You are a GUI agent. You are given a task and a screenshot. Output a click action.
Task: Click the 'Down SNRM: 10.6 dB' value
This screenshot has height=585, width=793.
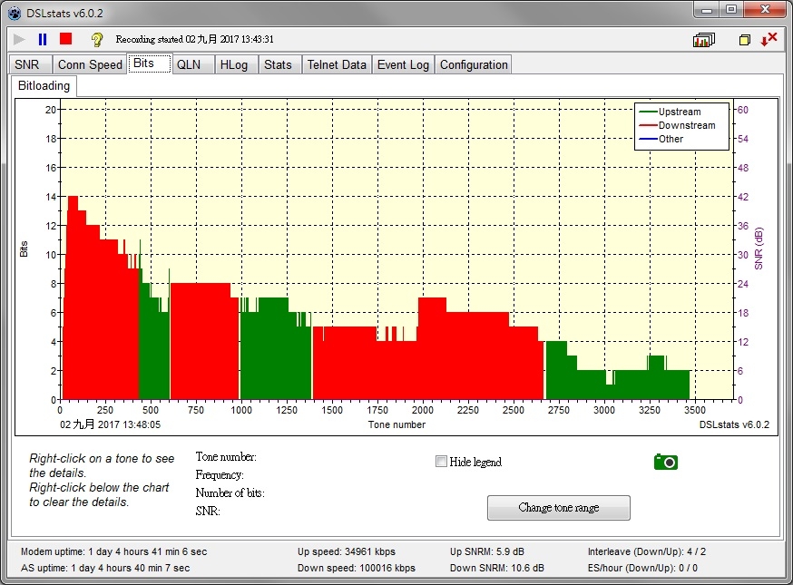[497, 568]
